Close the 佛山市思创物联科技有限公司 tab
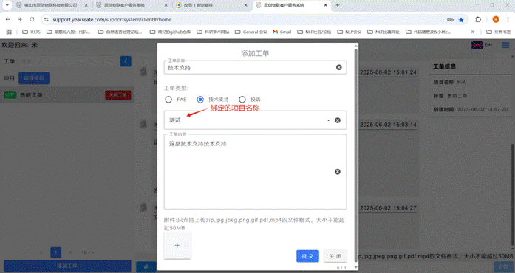 coord(86,5)
